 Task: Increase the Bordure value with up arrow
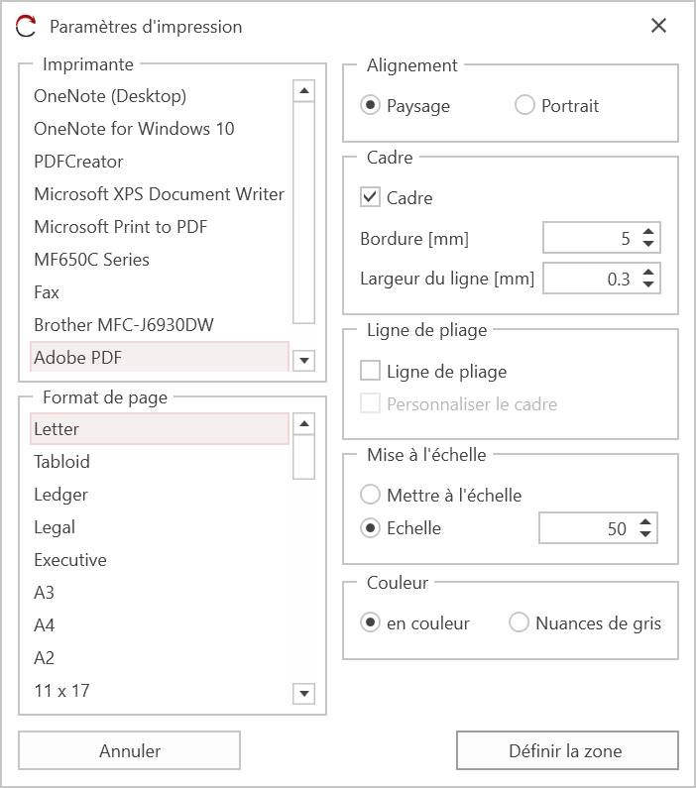[647, 232]
